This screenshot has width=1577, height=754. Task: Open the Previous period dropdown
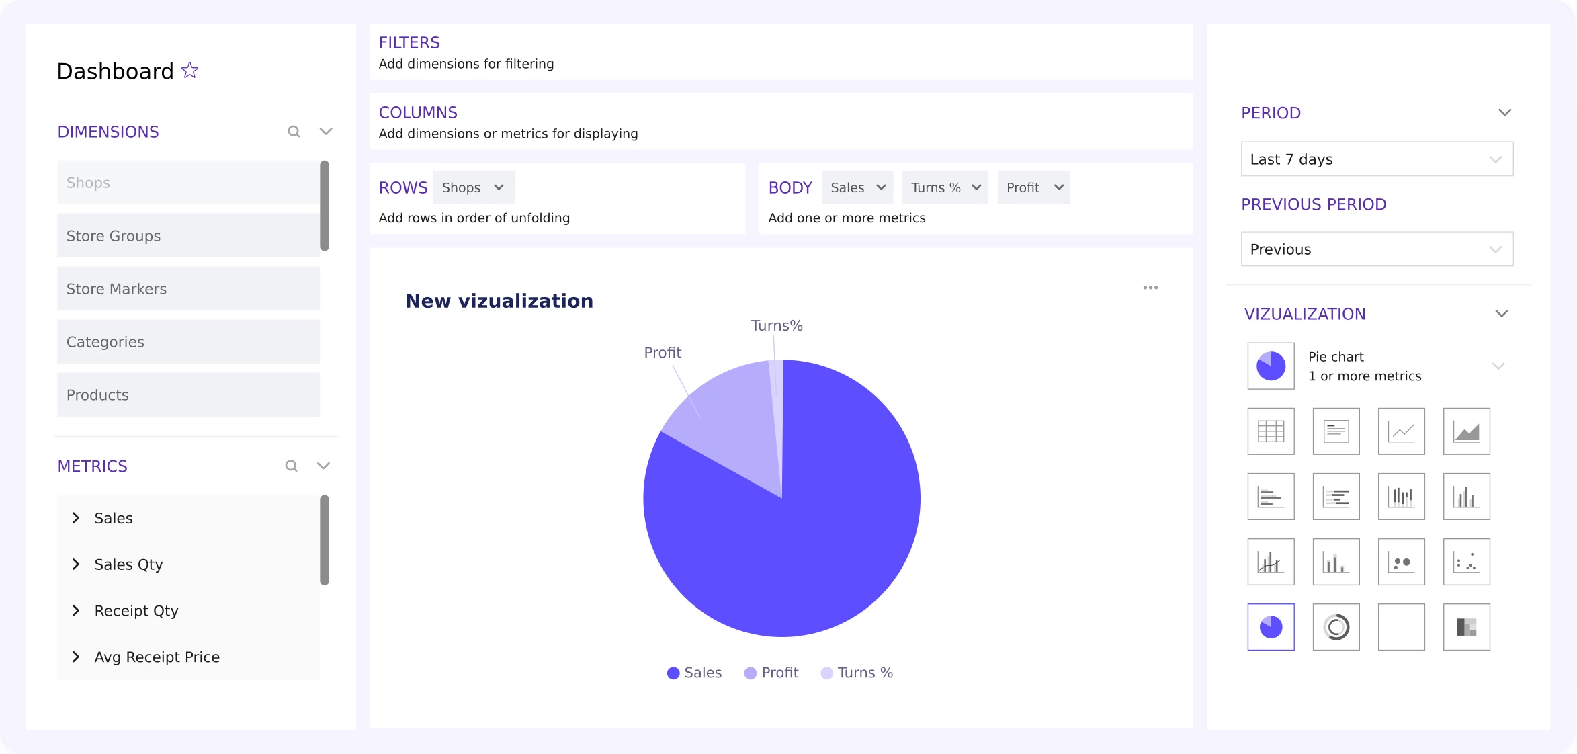click(1376, 249)
